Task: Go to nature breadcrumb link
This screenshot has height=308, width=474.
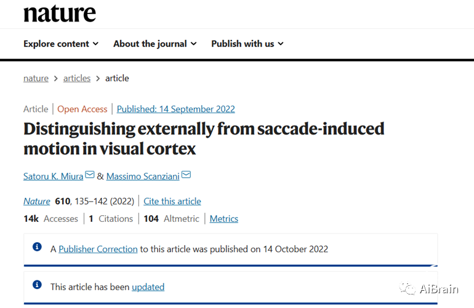Action: pos(36,78)
